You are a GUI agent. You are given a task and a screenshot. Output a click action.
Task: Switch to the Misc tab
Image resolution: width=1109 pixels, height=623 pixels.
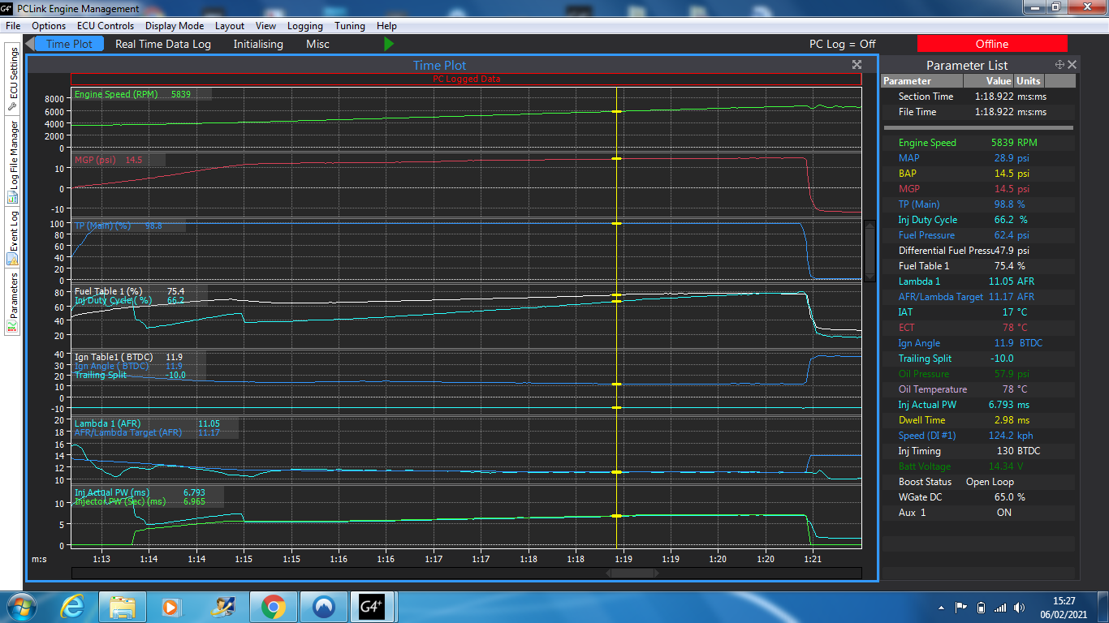click(317, 44)
